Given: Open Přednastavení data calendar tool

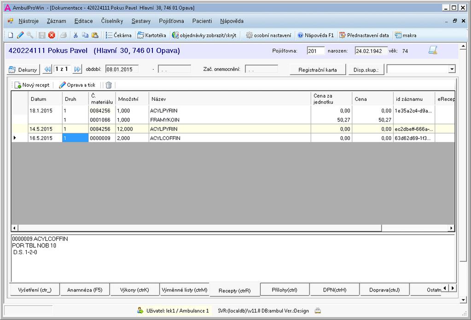Looking at the screenshot, I should (x=364, y=35).
